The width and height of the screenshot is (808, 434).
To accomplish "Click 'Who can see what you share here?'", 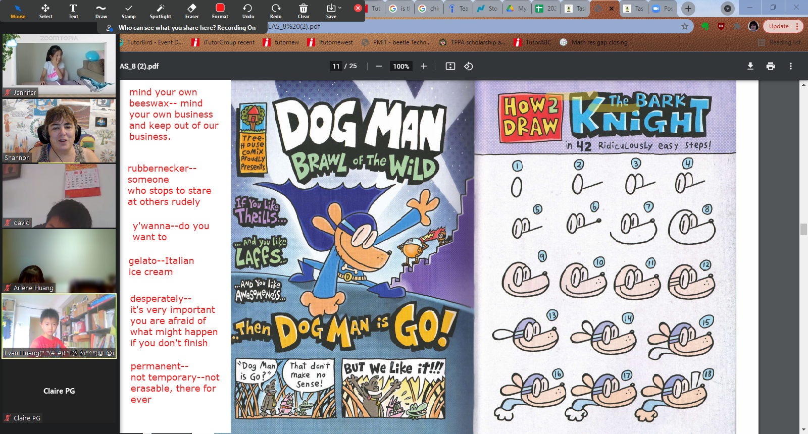I will [167, 28].
